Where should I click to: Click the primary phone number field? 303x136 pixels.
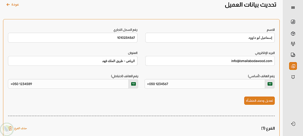(x=205, y=84)
